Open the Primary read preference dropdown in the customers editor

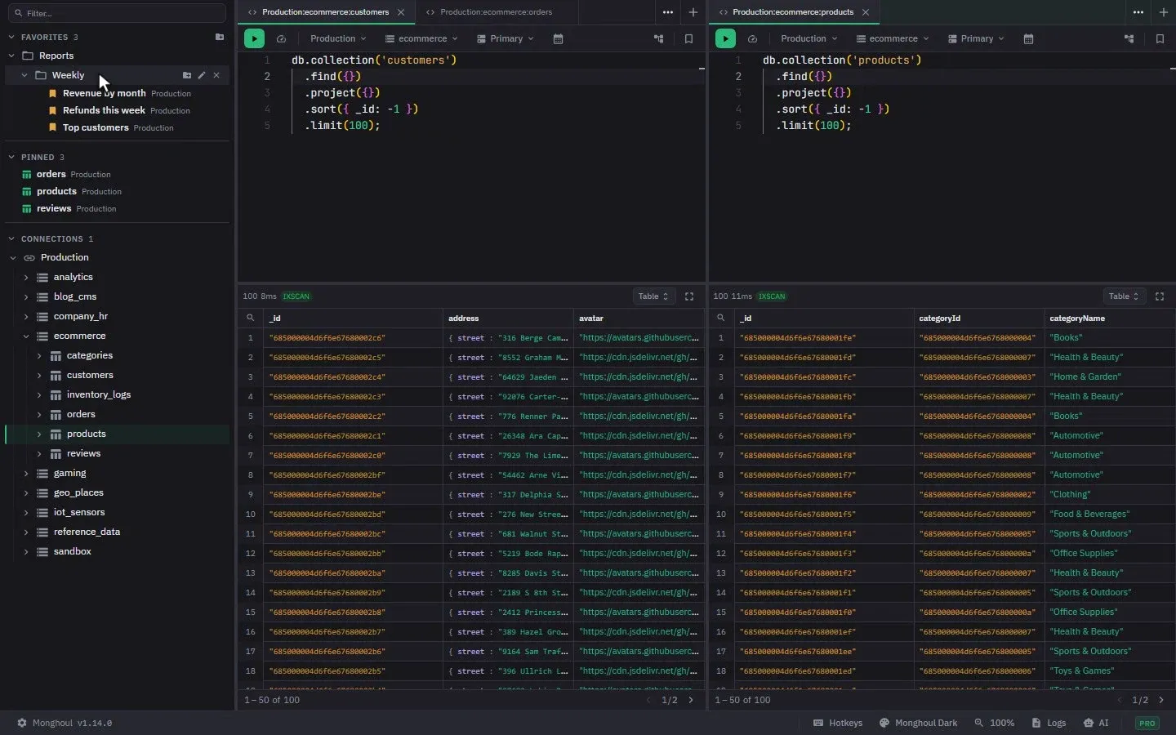coord(506,38)
